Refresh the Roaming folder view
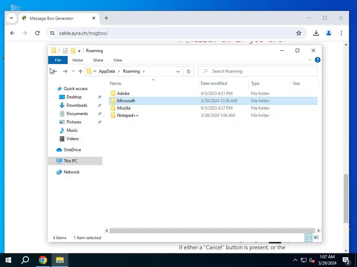The image size is (357, 267). point(189,71)
